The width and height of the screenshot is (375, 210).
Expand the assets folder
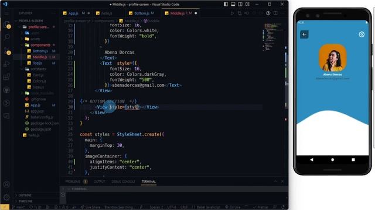36,39
